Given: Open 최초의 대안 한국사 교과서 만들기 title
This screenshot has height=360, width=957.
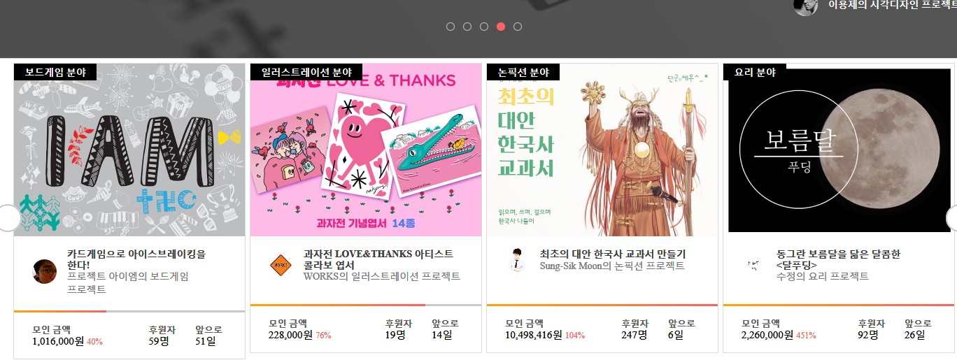Looking at the screenshot, I should pyautogui.click(x=613, y=254).
